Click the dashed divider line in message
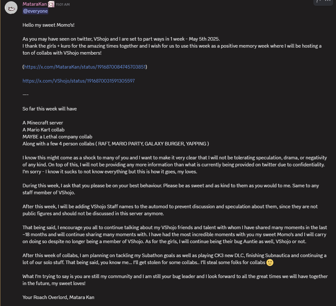The width and height of the screenshot is (336, 306). tap(25, 95)
